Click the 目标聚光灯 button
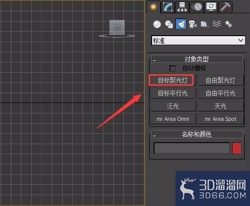The image size is (250, 206). (172, 80)
